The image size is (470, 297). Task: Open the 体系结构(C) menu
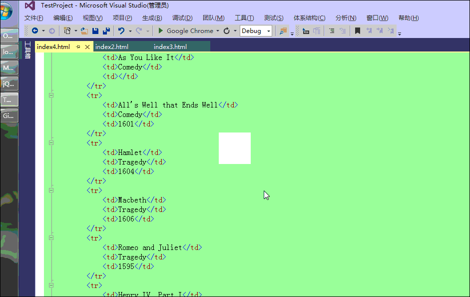[309, 18]
